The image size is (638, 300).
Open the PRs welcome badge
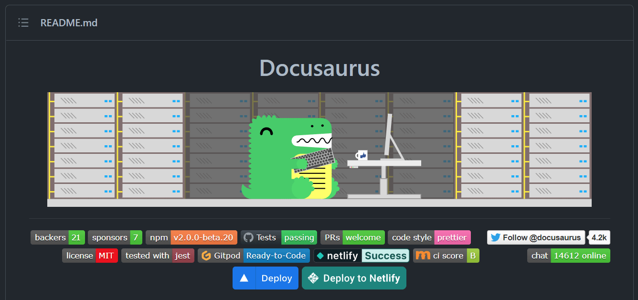click(352, 237)
